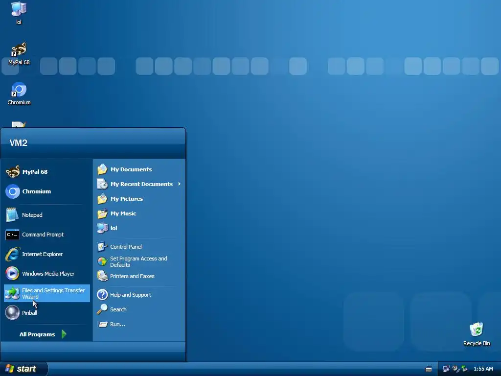Expand All Programs arrow
Viewport: 501px width, 376px height.
(x=64, y=334)
